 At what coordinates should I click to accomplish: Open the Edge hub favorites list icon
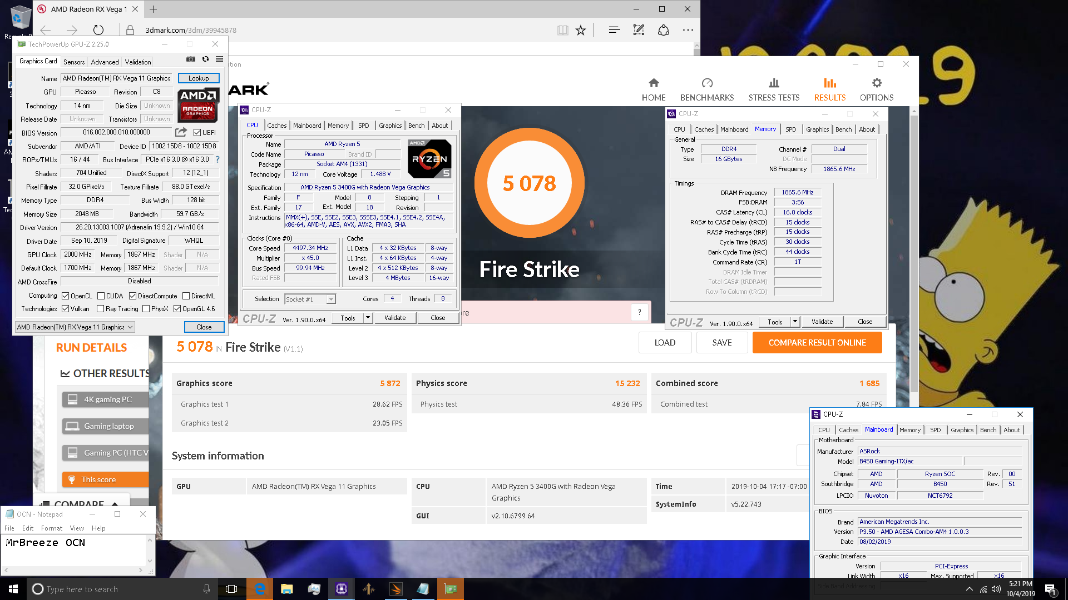614,30
